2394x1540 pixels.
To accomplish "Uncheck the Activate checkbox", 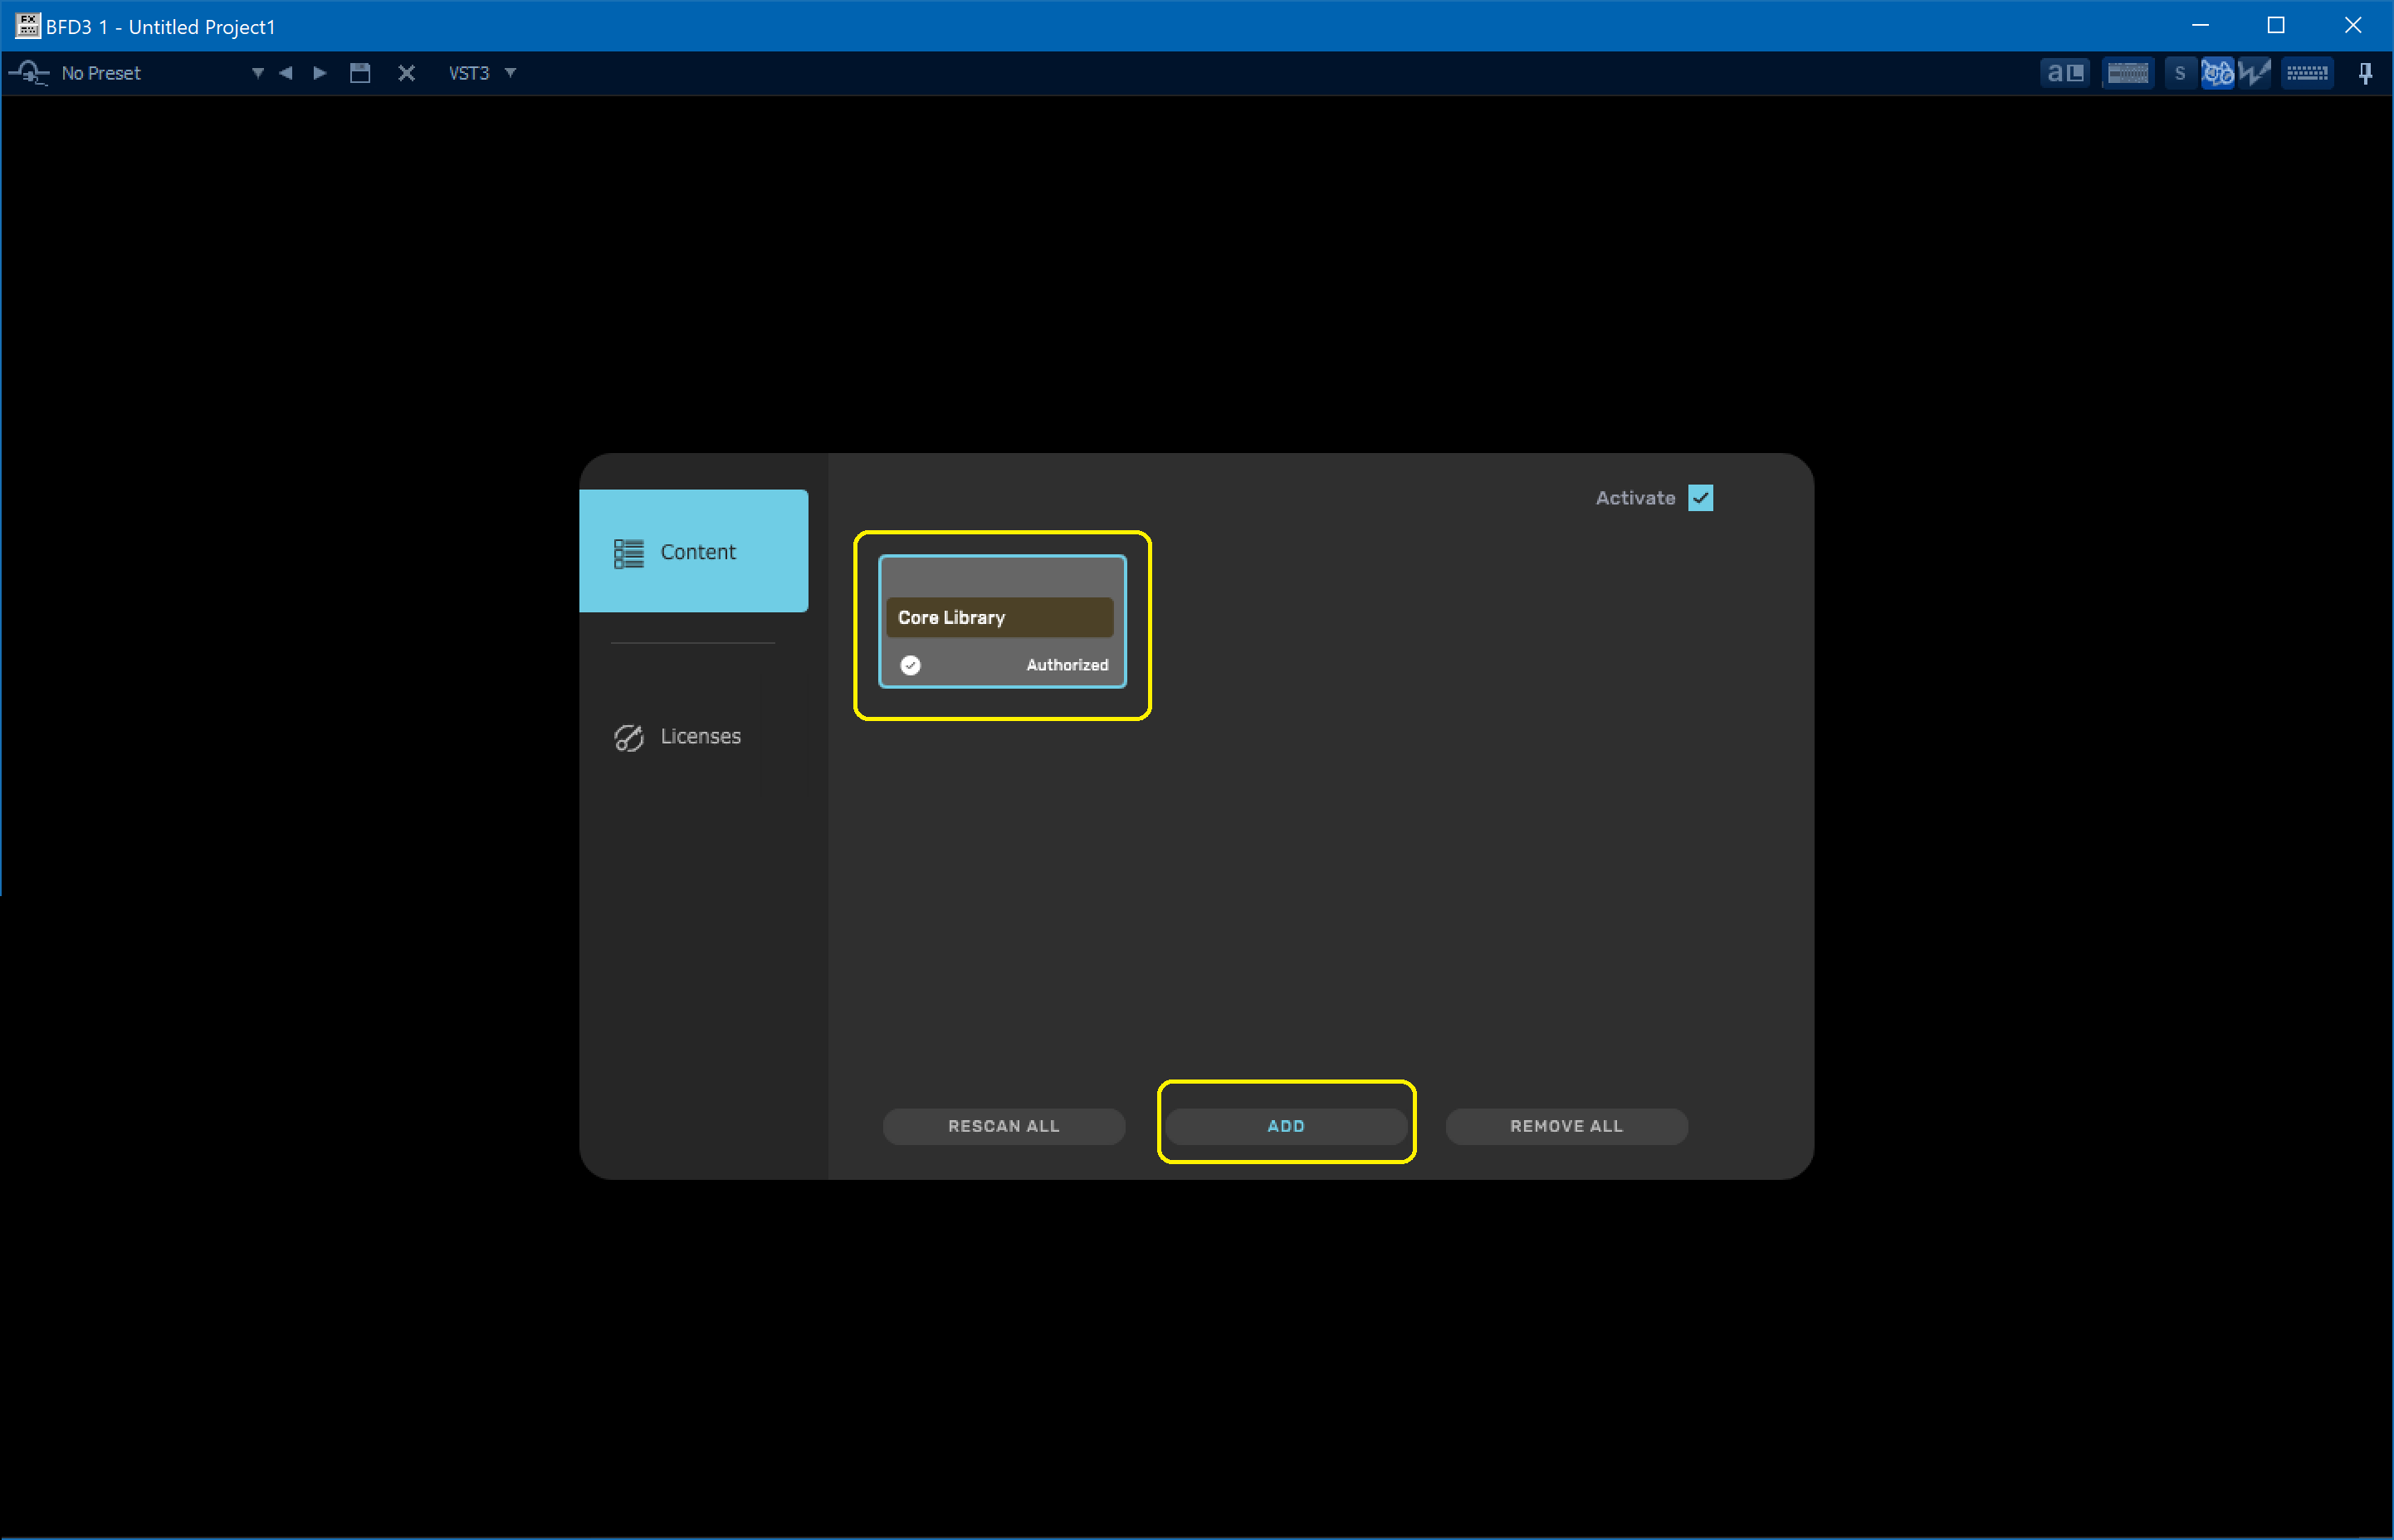I will (x=1701, y=498).
